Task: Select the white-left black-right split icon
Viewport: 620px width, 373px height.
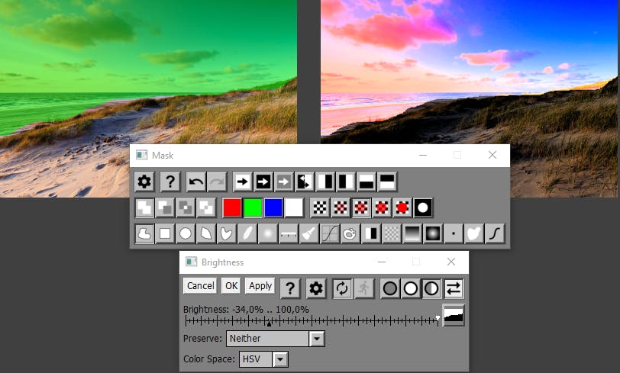Action: (x=325, y=182)
